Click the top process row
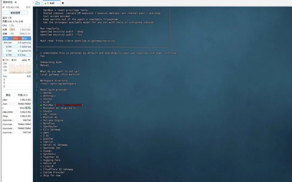Screen dimensions: 292x182 (x=17, y=55)
